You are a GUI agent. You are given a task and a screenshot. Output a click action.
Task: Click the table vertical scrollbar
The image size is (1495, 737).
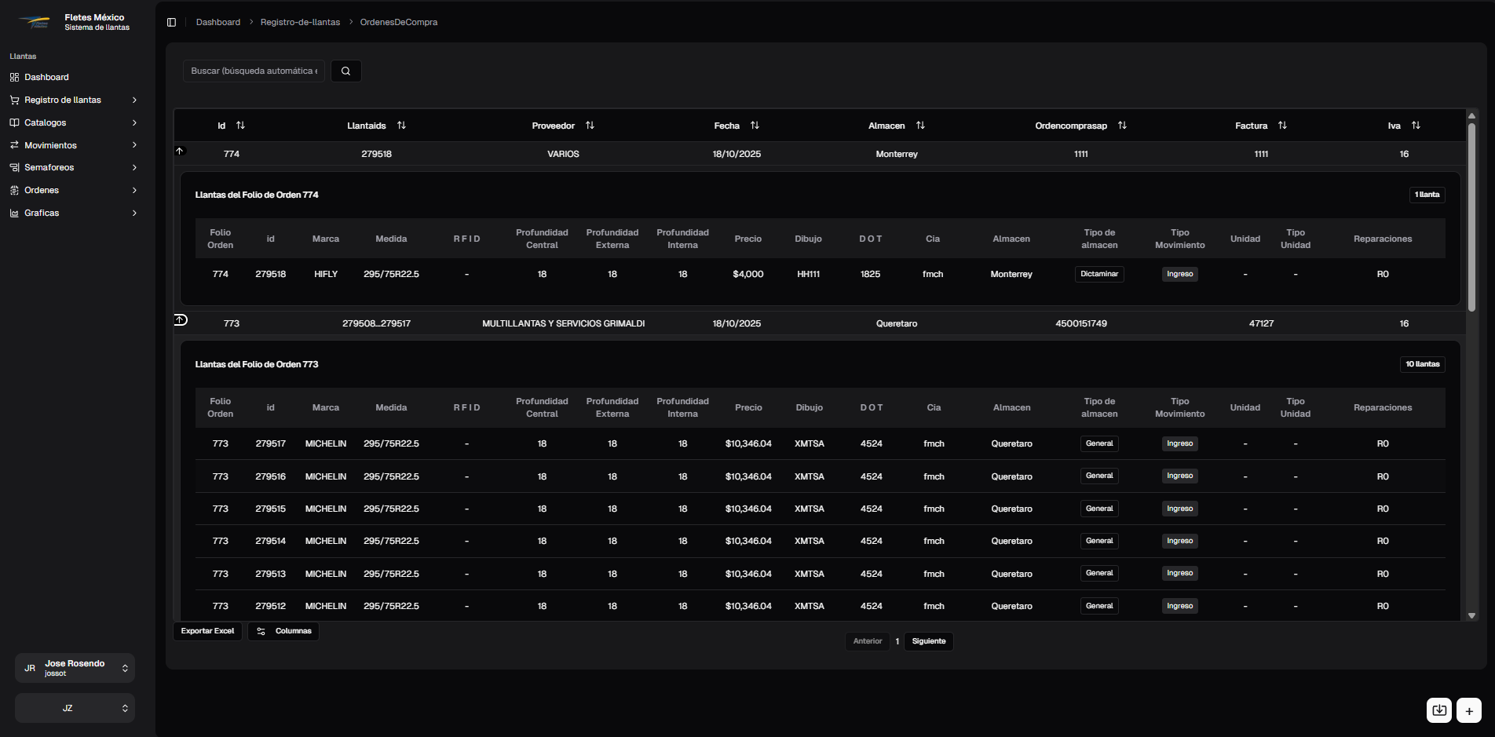[1471, 220]
